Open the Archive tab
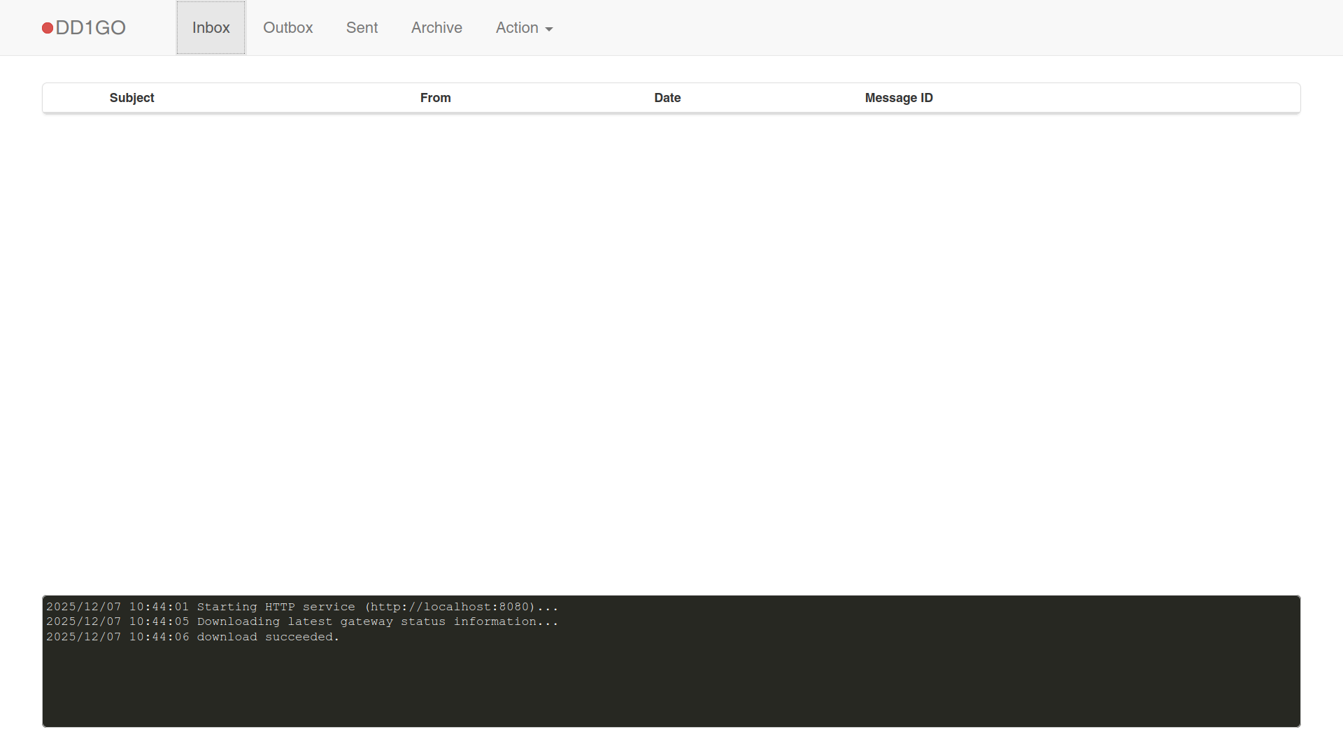Viewport: 1343px width, 755px height. (x=436, y=28)
